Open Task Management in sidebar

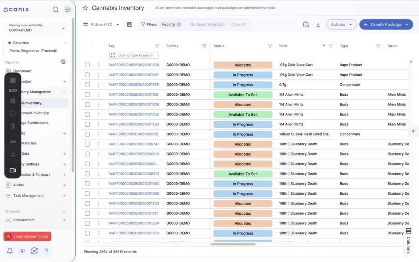pyautogui.click(x=28, y=196)
